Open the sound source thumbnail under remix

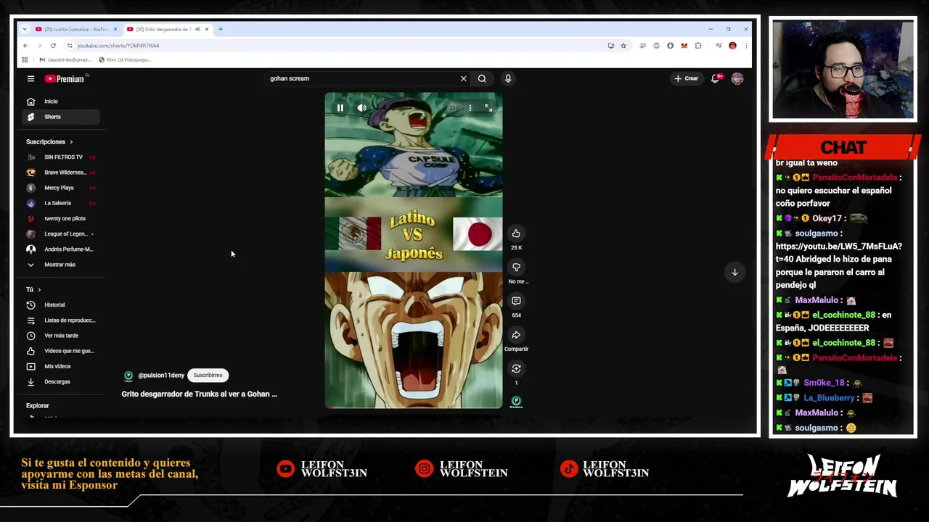pos(516,401)
